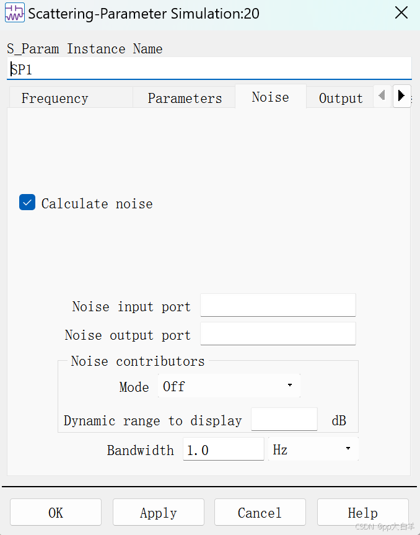Open the Noise contributors Mode dropdown

click(x=229, y=386)
